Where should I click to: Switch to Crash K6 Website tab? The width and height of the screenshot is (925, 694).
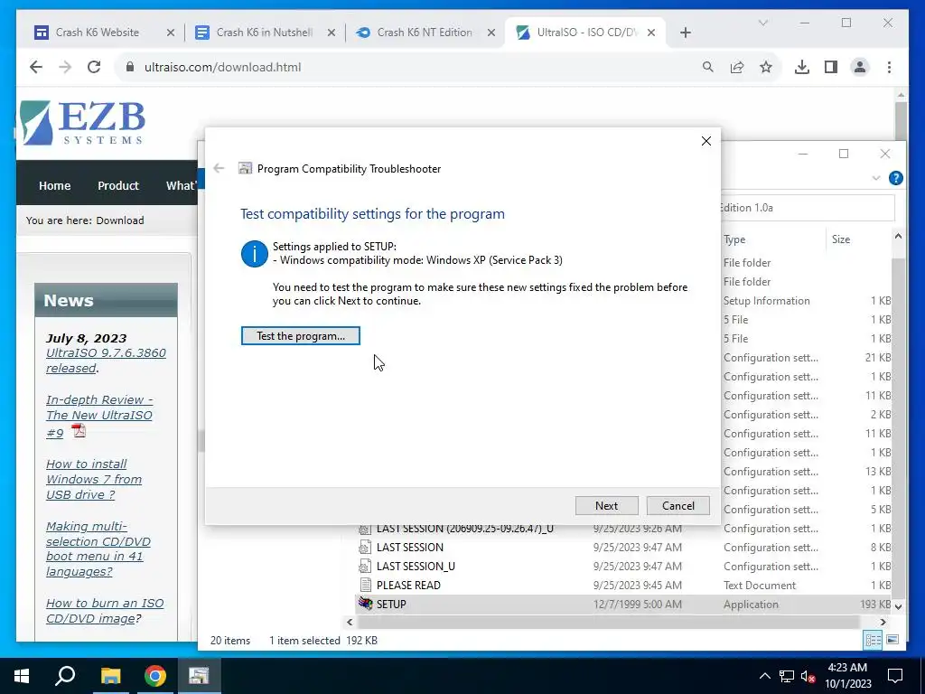tap(98, 33)
